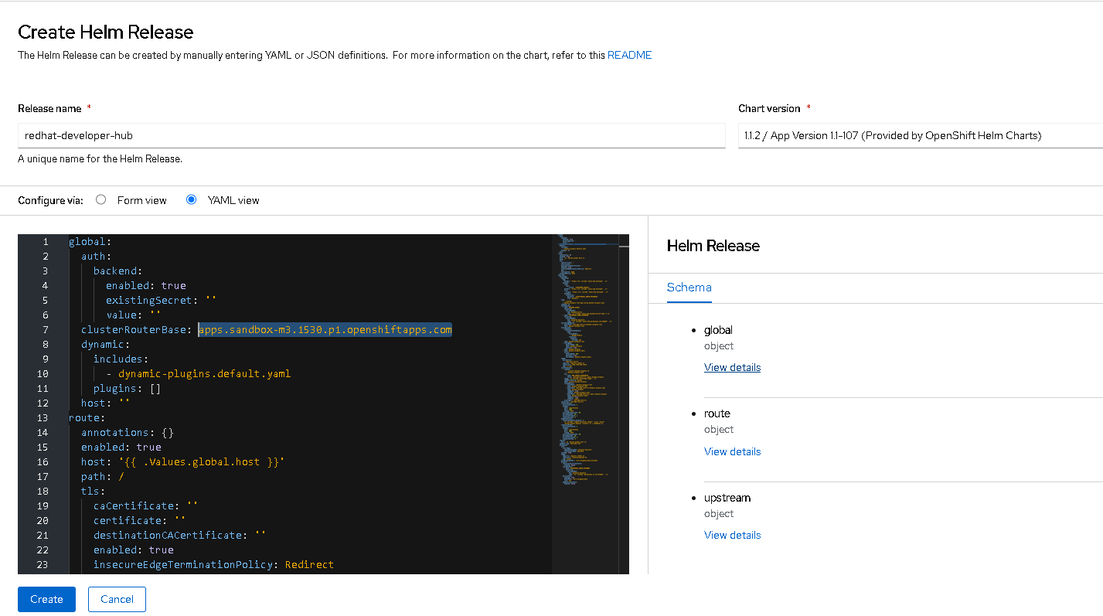This screenshot has height=616, width=1103.
Task: Select the Form view radio button
Action: [101, 200]
